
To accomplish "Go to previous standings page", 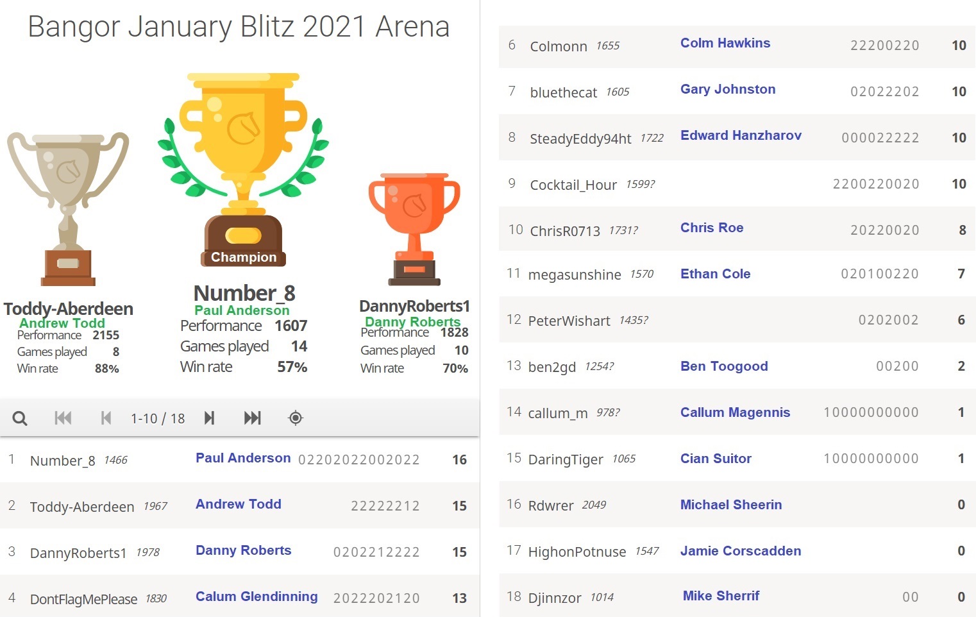I will click(106, 418).
